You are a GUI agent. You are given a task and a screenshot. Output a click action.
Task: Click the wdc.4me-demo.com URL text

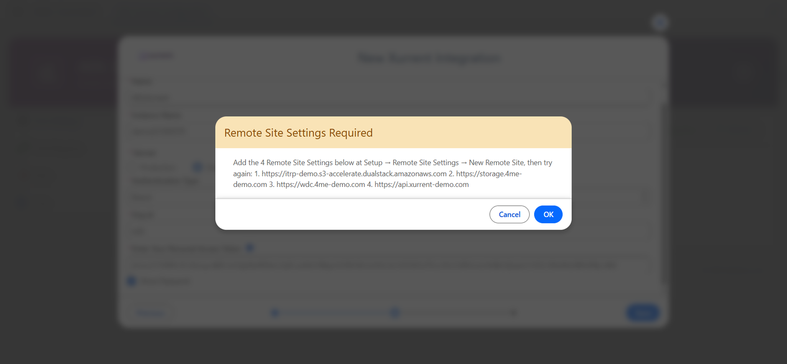321,184
